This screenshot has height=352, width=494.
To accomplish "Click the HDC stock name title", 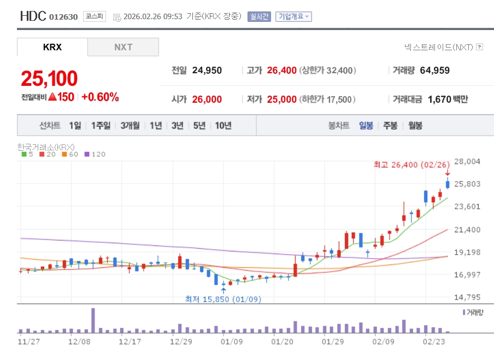I will click(33, 16).
